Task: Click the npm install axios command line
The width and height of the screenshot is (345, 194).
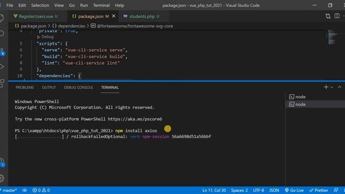Action: (136, 130)
